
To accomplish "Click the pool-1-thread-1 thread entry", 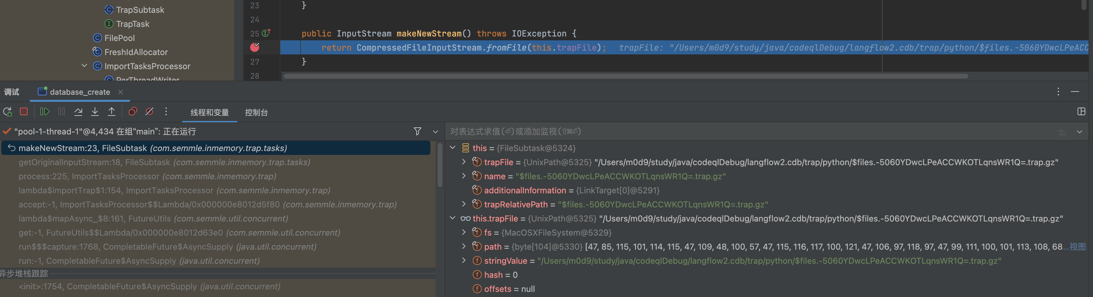I will (x=105, y=131).
